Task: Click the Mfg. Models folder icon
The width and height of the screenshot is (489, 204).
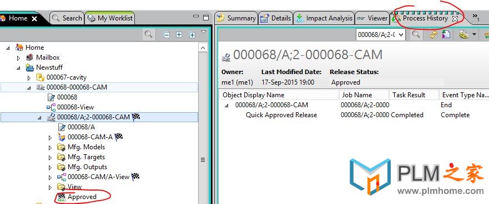Action: (62, 147)
